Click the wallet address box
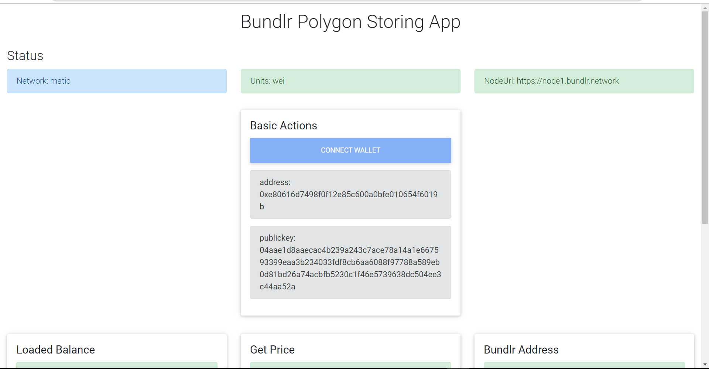 point(350,194)
